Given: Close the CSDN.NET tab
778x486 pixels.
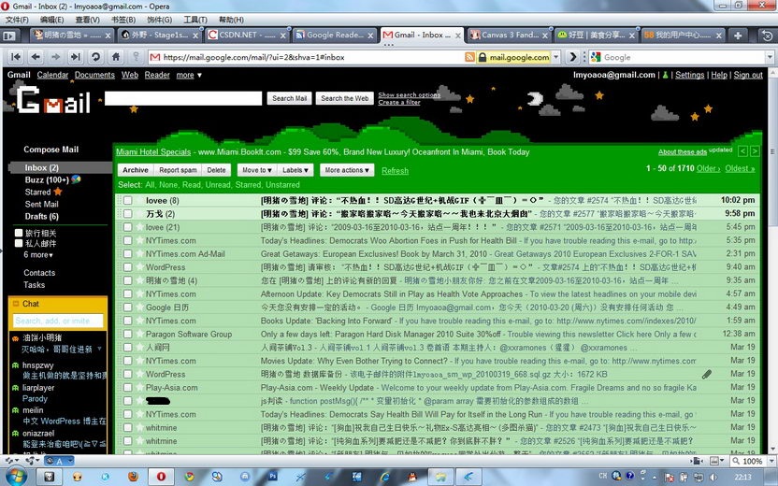Looking at the screenshot, I should coord(282,36).
